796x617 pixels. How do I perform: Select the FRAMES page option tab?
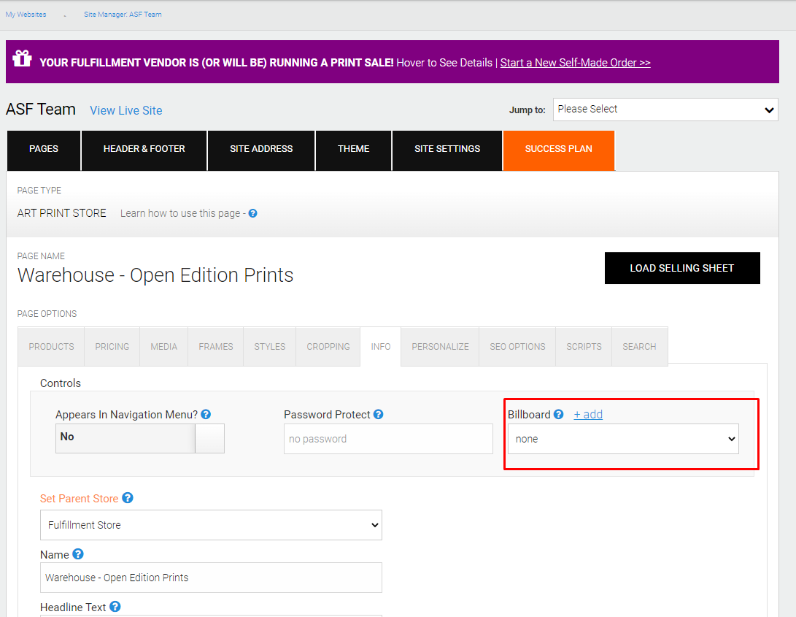click(216, 347)
